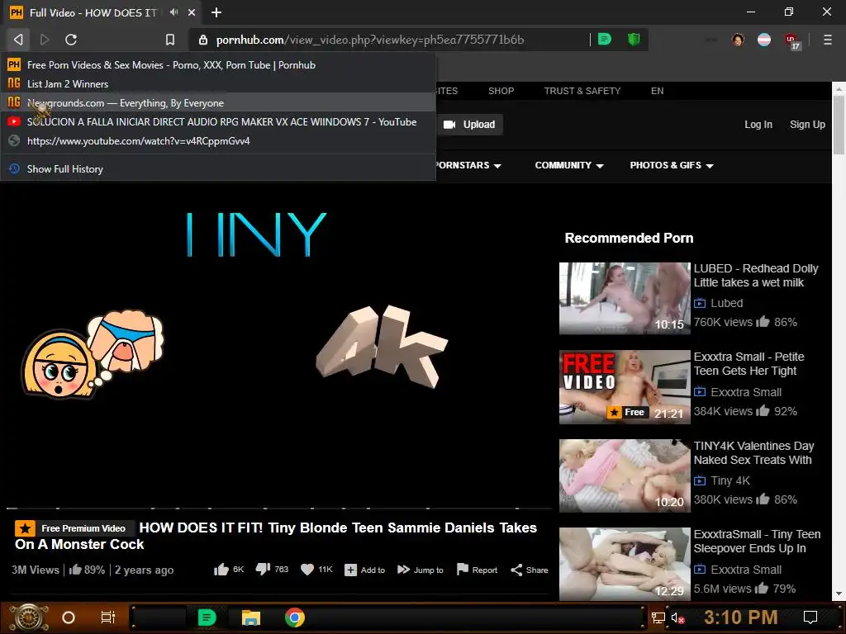Click the Upload button

coord(469,125)
